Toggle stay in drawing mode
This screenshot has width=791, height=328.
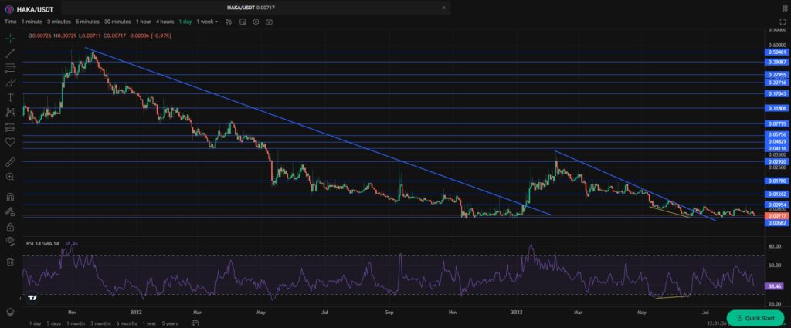[10, 211]
